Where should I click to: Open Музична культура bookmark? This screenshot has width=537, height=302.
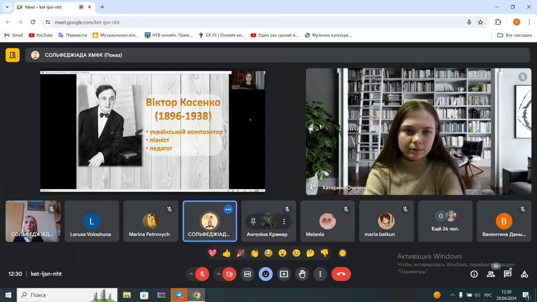point(328,35)
